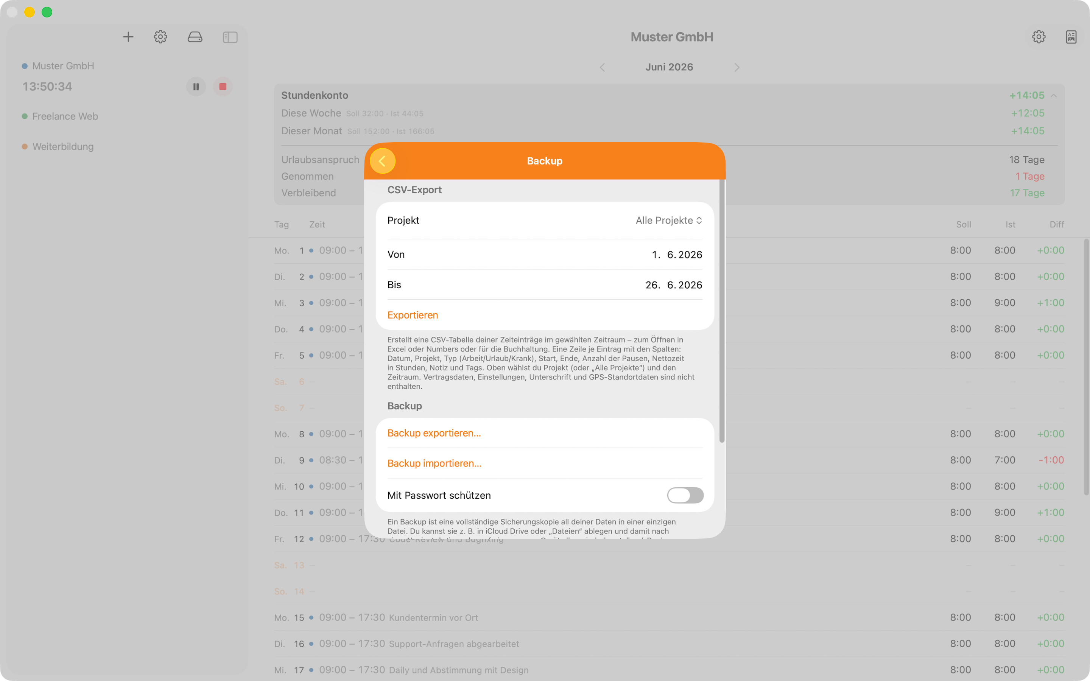The image size is (1090, 681).
Task: Click the main timesheet list scrollbar
Action: click(x=1086, y=367)
